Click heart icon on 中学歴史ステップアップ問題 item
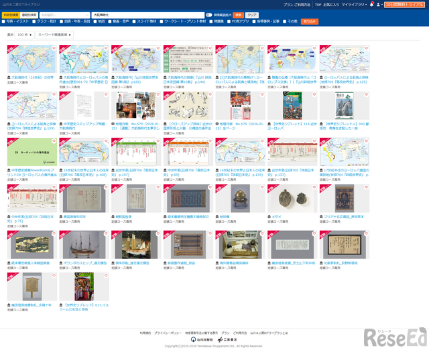429x348 pixels. [x=105, y=95]
